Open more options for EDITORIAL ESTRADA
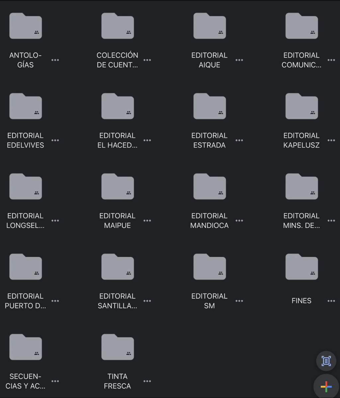Image resolution: width=340 pixels, height=398 pixels. click(x=239, y=140)
